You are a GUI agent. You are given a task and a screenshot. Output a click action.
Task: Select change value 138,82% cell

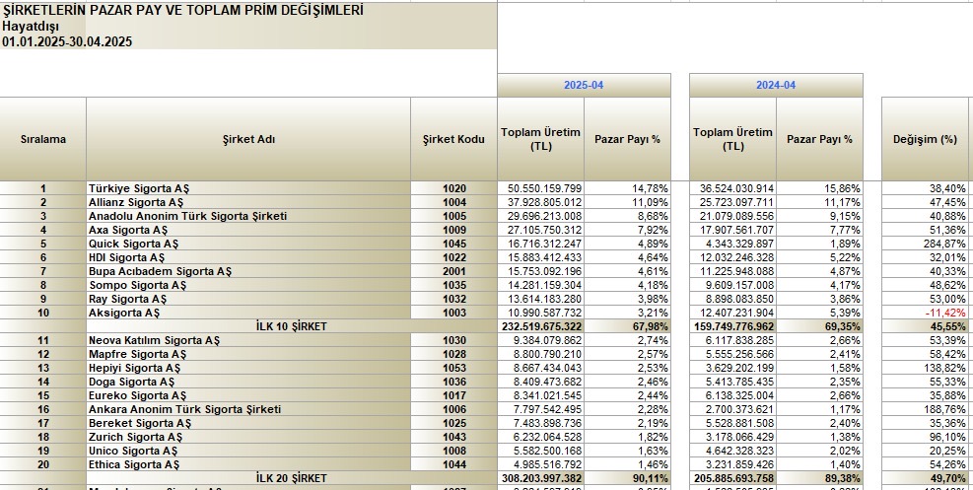pos(925,368)
